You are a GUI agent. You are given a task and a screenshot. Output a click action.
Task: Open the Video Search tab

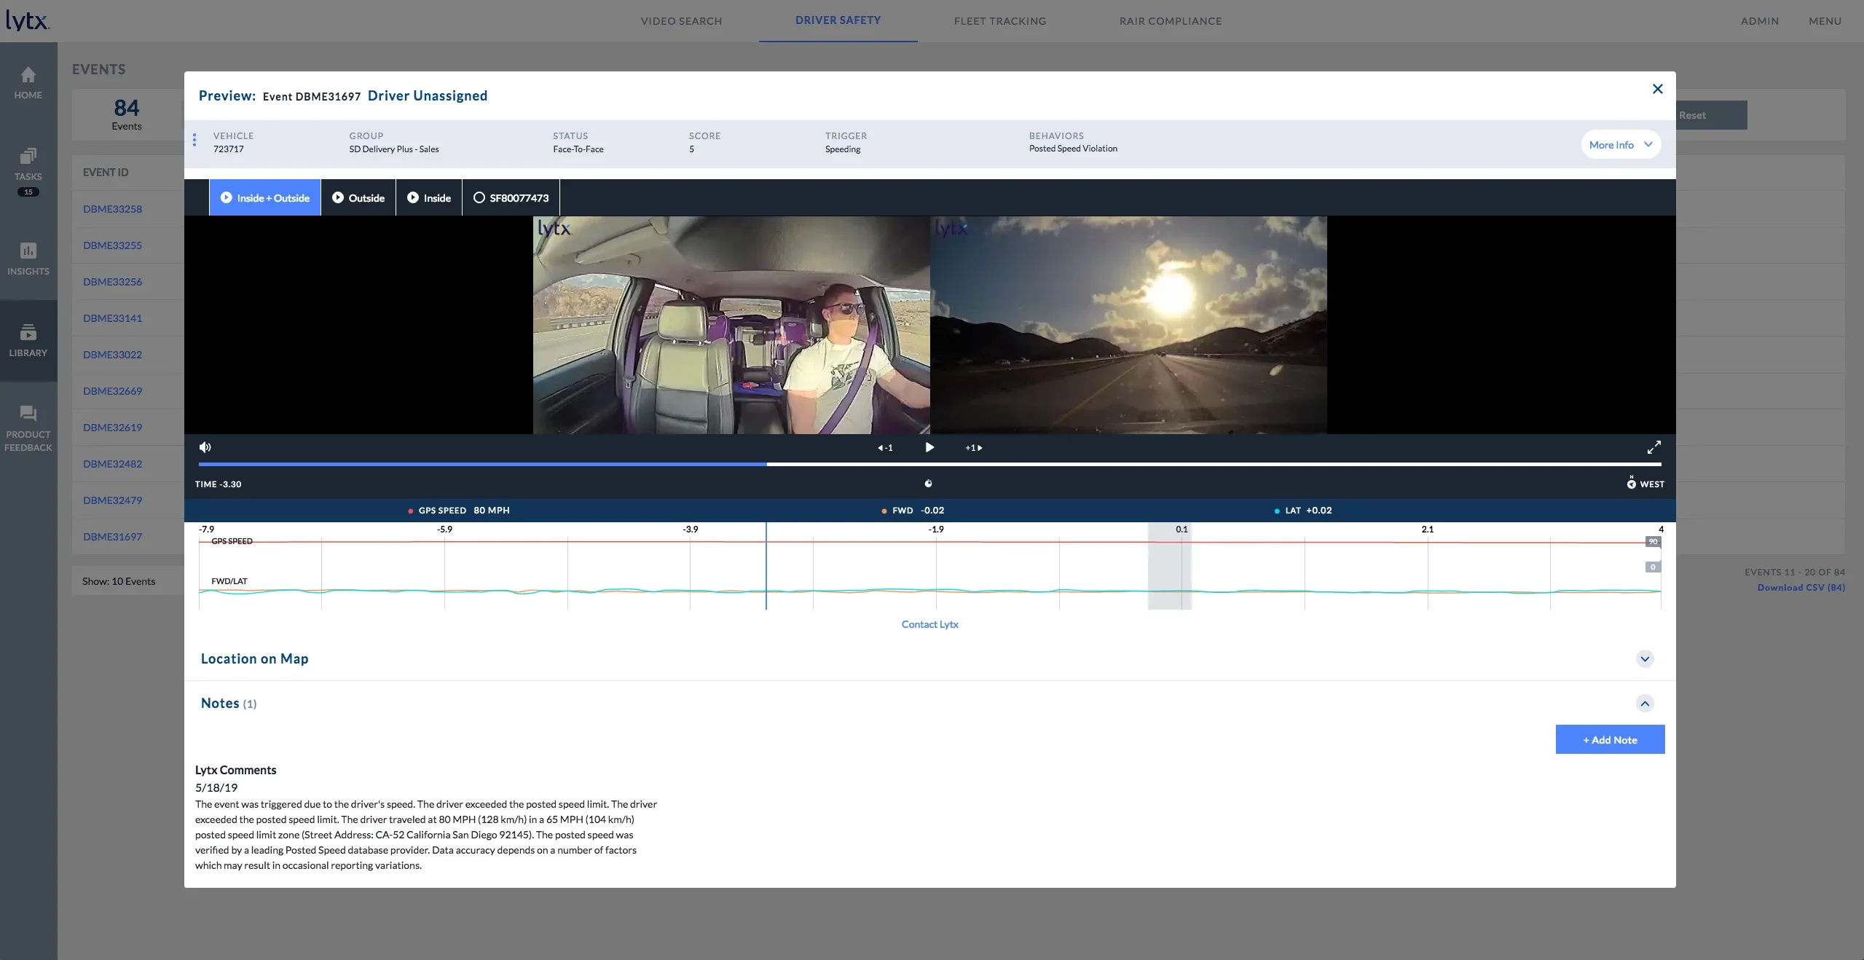pyautogui.click(x=680, y=21)
